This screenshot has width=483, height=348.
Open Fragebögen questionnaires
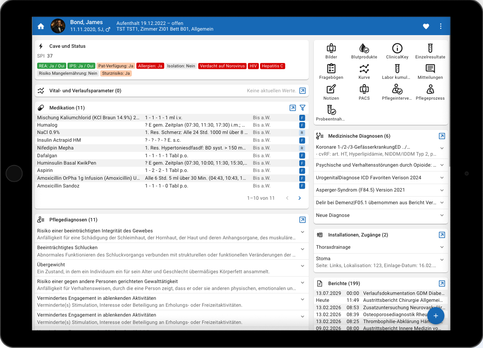tap(331, 72)
